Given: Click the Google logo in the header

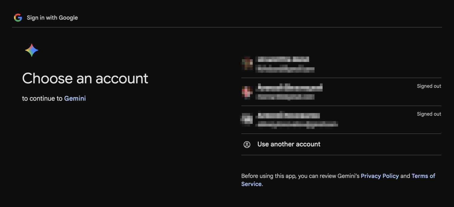Looking at the screenshot, I should [18, 18].
